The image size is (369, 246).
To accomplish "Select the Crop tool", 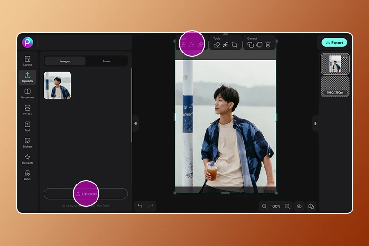I will [234, 45].
